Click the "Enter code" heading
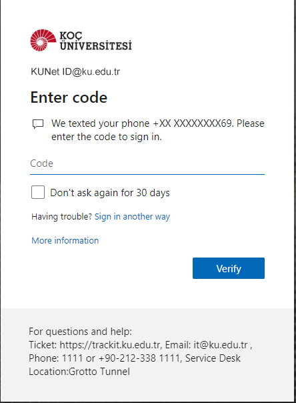 click(x=69, y=97)
